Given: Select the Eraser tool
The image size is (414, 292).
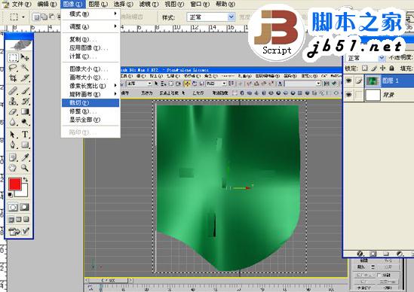Looking at the screenshot, I should (x=13, y=111).
